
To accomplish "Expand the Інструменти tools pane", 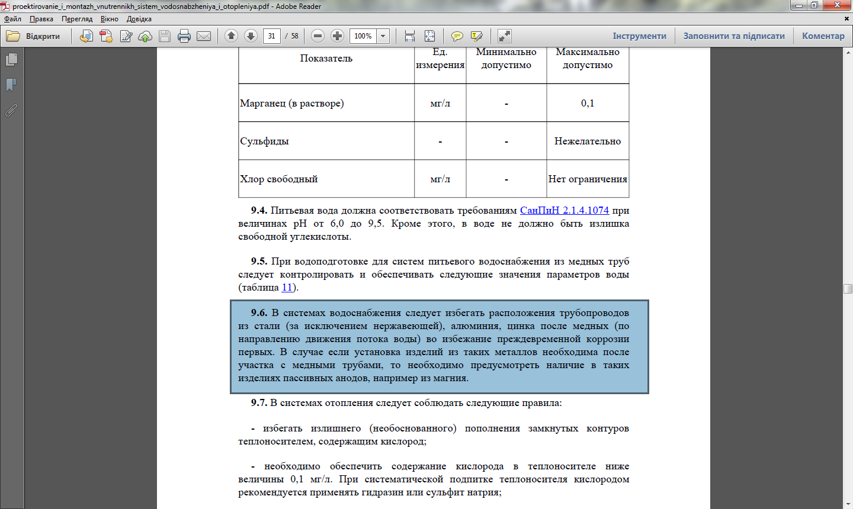I will click(x=640, y=36).
